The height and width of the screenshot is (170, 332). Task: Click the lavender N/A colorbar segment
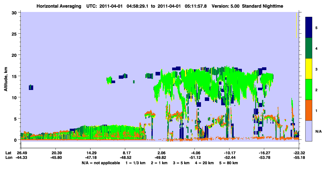tap(309, 131)
